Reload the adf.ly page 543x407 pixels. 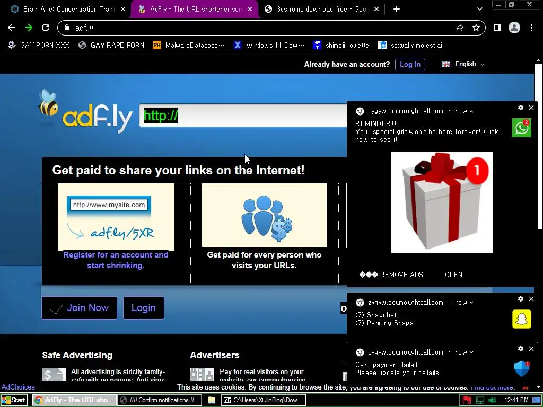point(46,28)
